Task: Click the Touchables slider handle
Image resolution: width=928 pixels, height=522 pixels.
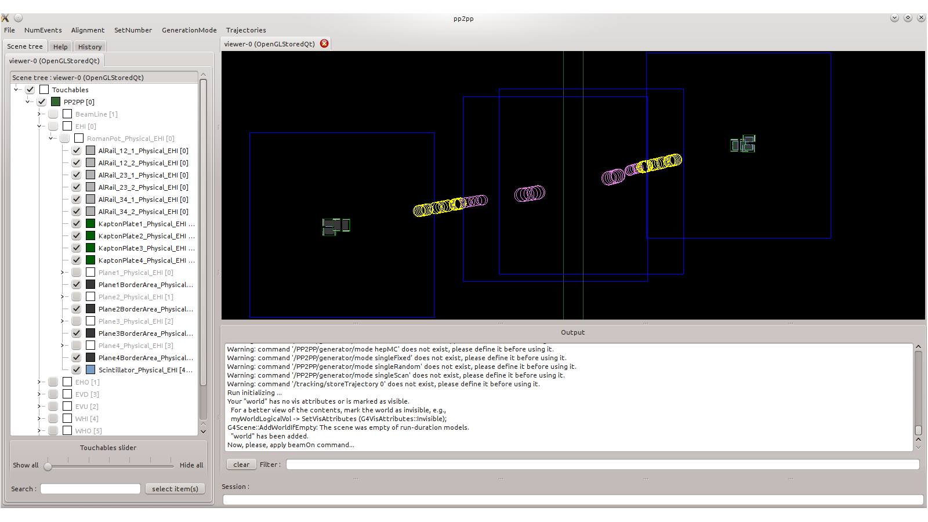Action: (48, 466)
